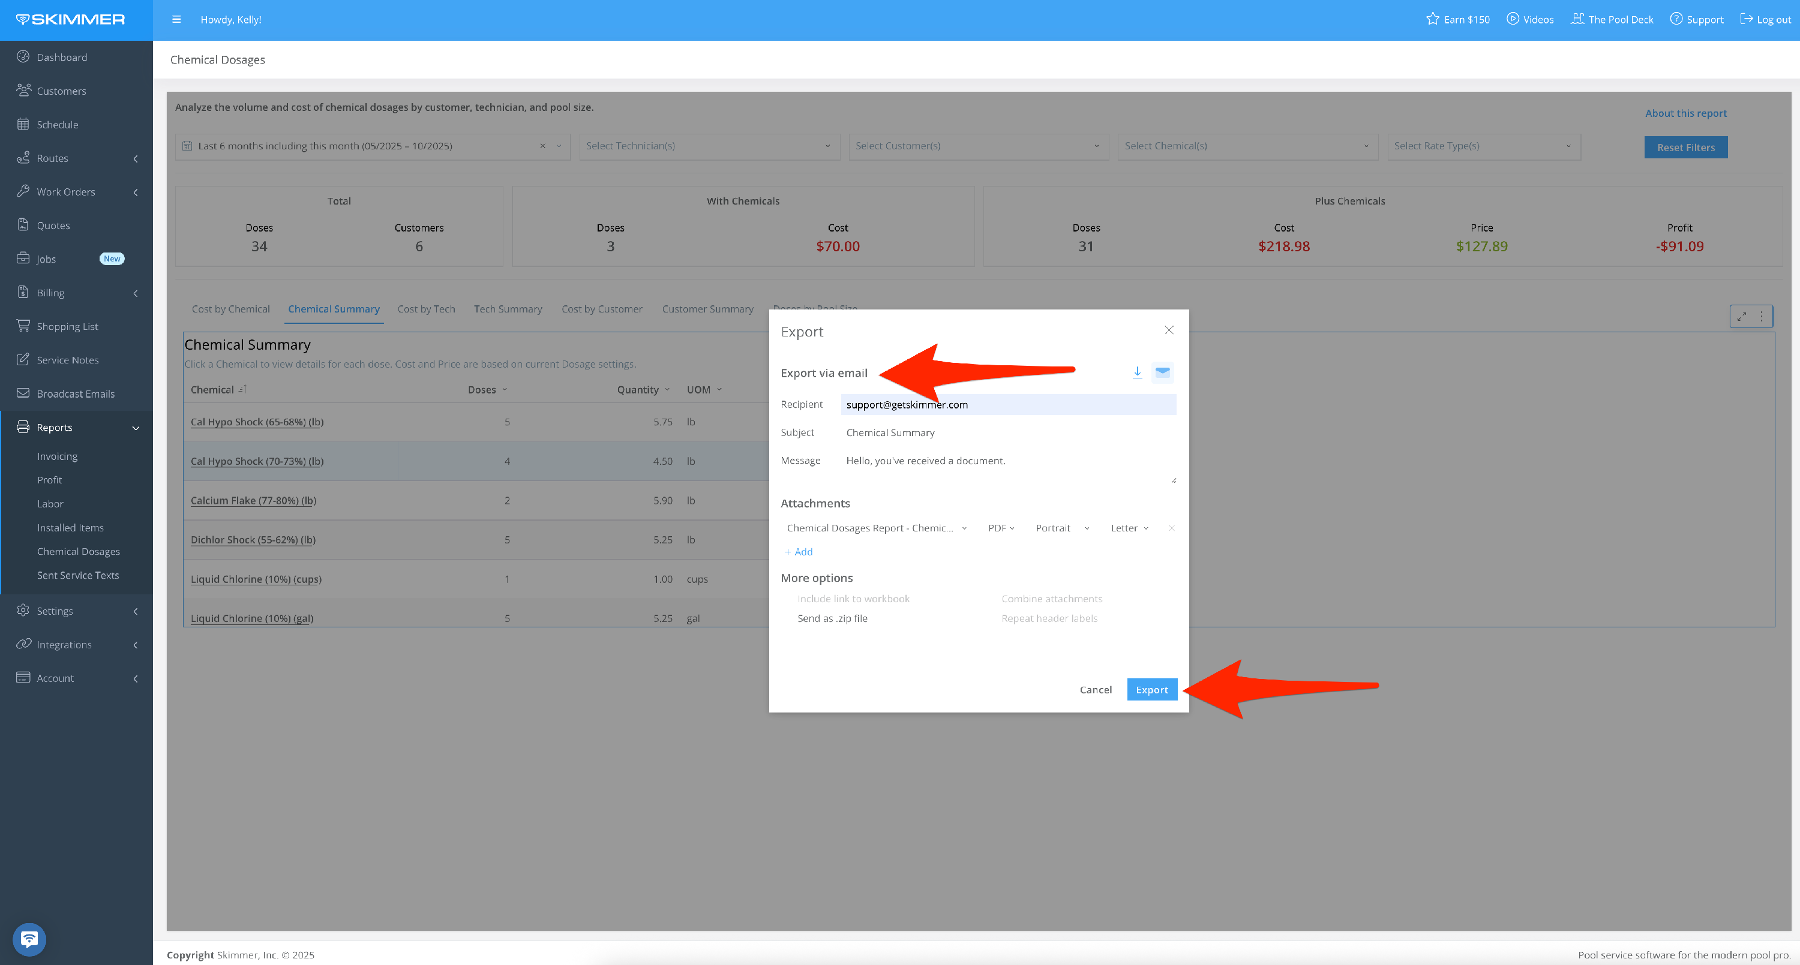
Task: Open the Letter paper size dropdown
Action: (x=1129, y=528)
